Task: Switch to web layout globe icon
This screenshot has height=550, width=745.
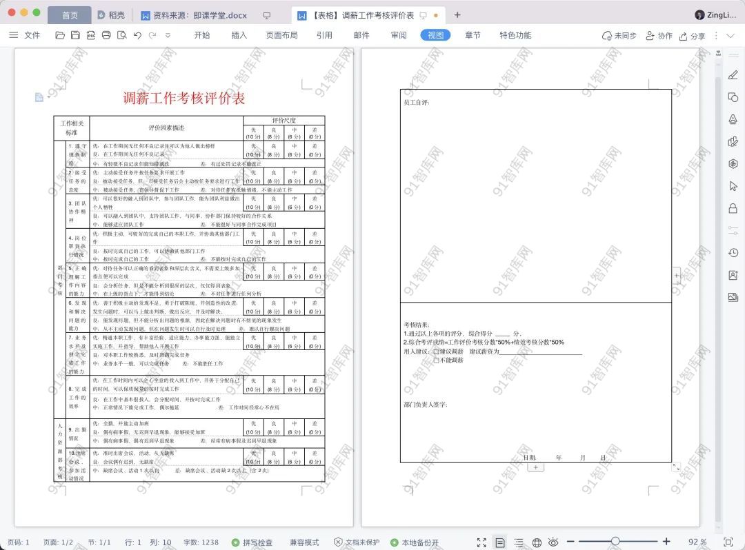Action: [537, 542]
